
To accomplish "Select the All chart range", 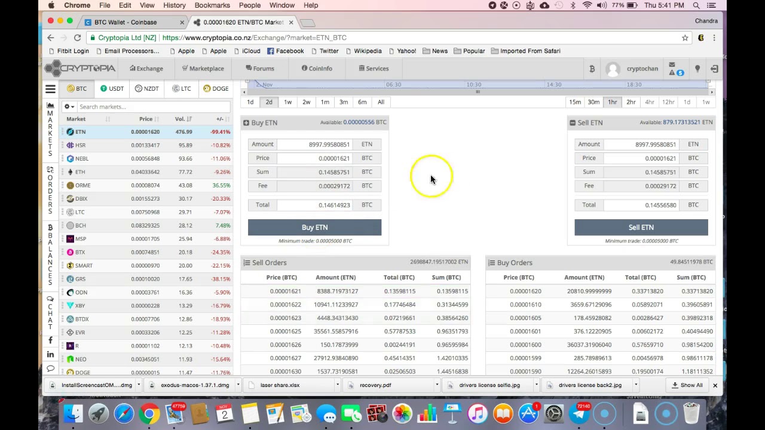I will click(x=381, y=102).
